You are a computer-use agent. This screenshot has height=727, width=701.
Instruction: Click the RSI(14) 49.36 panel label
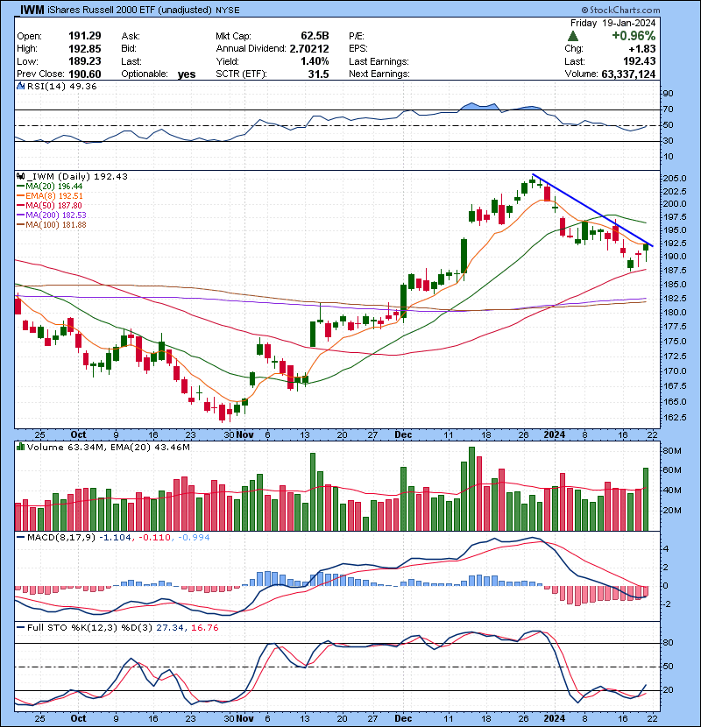click(61, 86)
